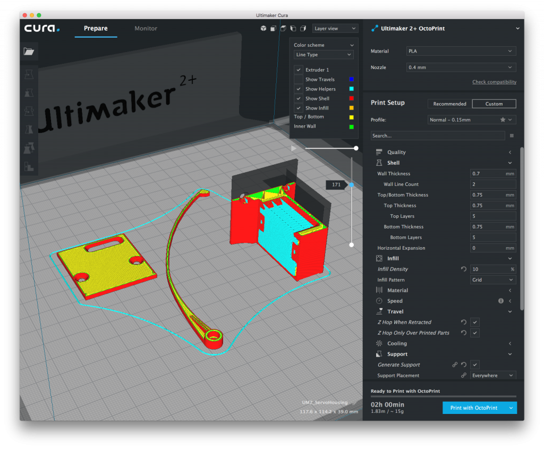Open the Infill Pattern Grid dropdown

click(x=493, y=280)
